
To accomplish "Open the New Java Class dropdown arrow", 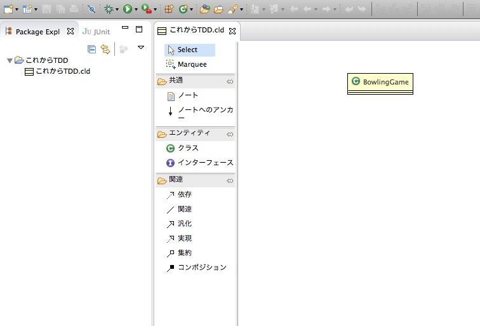I will coord(192,10).
